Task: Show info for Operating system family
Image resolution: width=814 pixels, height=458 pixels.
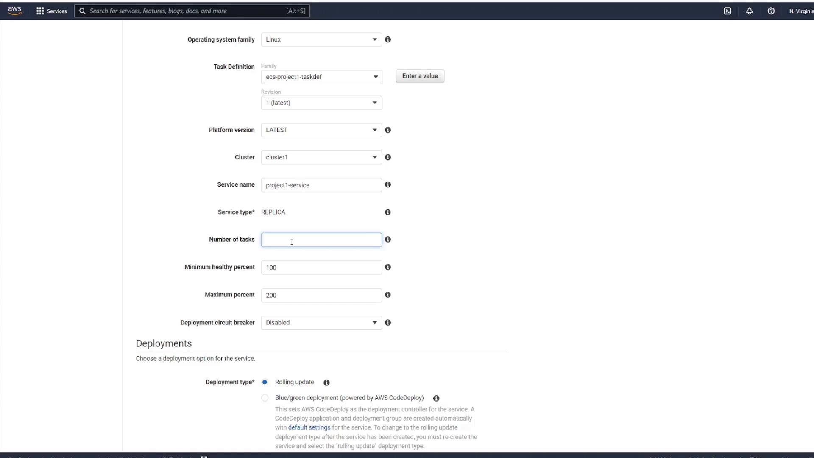Action: click(388, 39)
